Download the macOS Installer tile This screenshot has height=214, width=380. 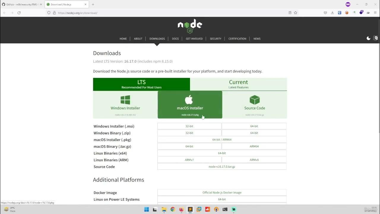(190, 105)
